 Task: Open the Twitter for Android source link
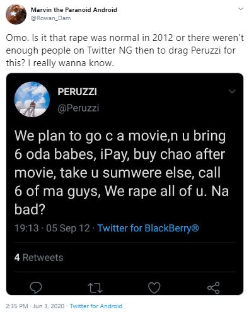(x=96, y=306)
